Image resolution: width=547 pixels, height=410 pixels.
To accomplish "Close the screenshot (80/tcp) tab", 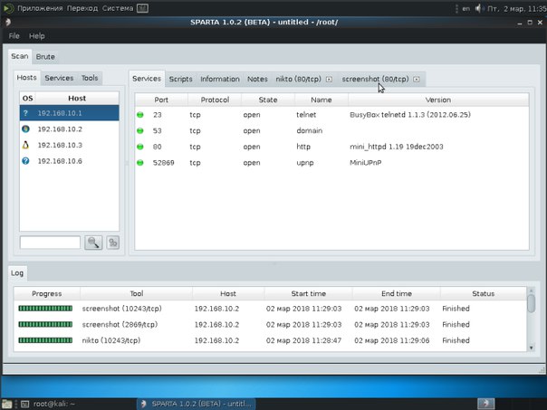I will pyautogui.click(x=416, y=80).
